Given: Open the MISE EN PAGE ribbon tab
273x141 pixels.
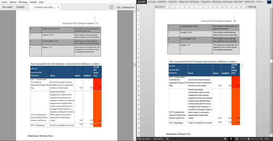Looking at the screenshot, I should (184, 2).
